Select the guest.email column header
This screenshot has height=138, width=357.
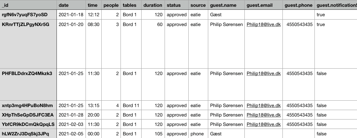(264, 5)
